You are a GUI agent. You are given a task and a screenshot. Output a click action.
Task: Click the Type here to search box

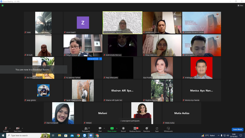pos(28,135)
